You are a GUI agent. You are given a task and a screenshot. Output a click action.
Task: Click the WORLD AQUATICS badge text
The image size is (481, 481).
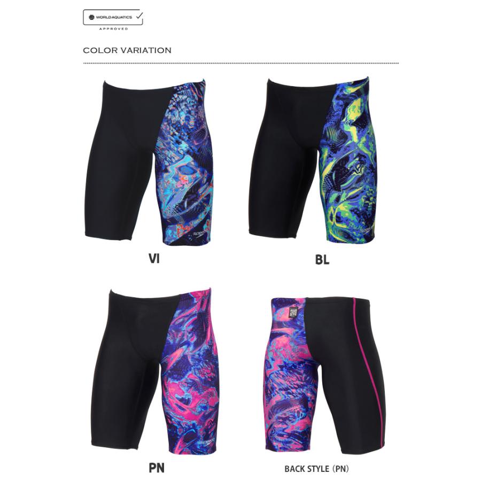(114, 17)
